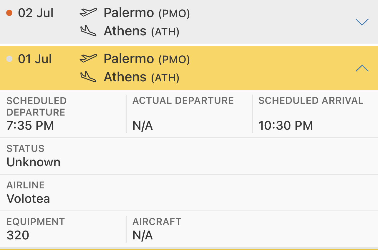Click the Unknown status value

tap(34, 162)
